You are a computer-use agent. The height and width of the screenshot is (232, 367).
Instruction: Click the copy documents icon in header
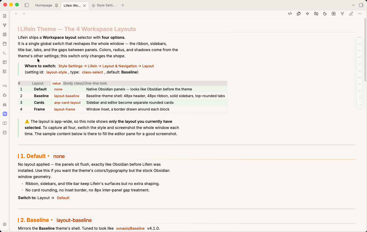(299, 14)
